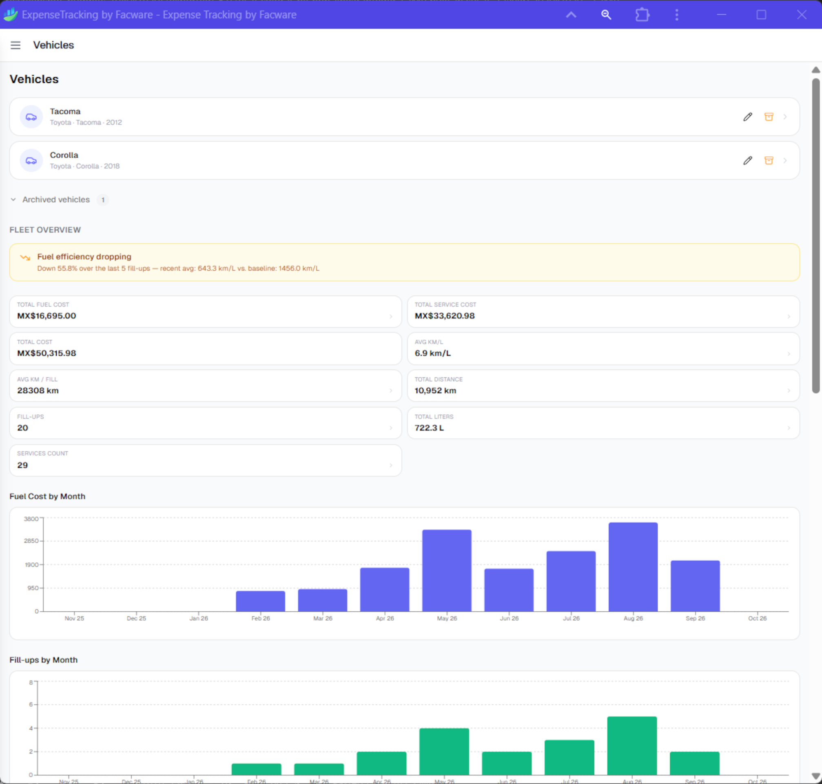822x784 pixels.
Task: Open the Total Fuel Cost card
Action: point(205,311)
